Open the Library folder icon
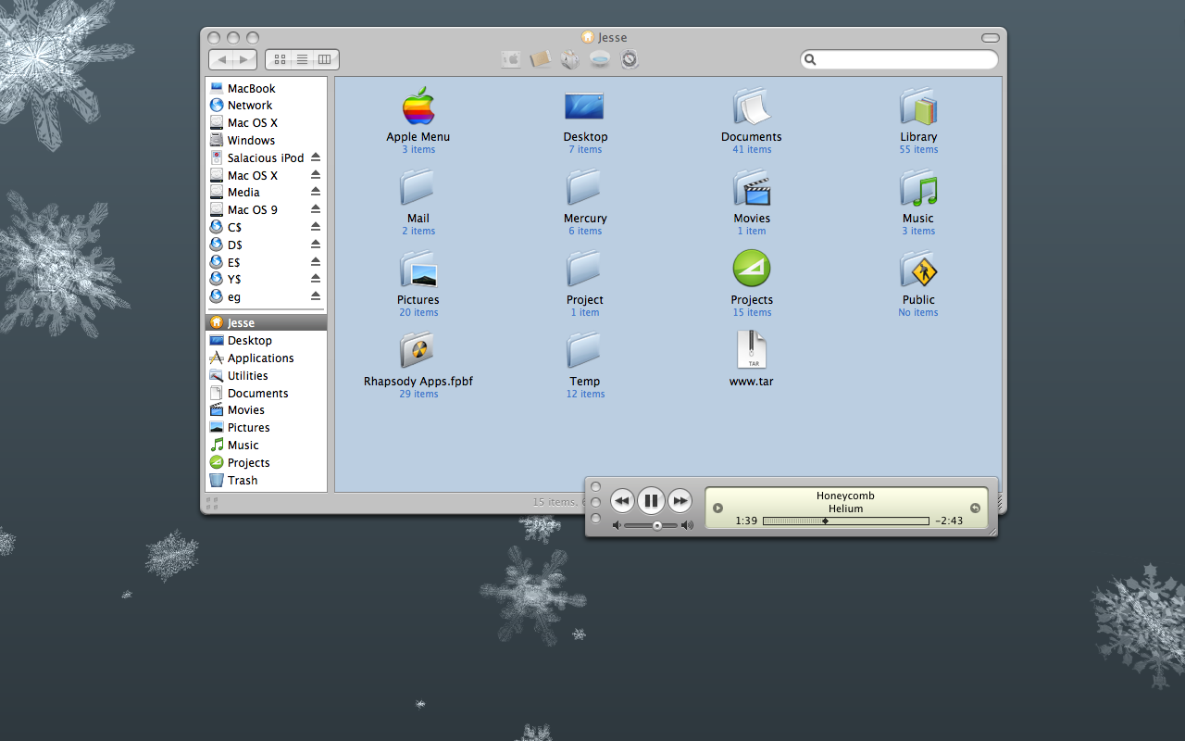1185x741 pixels. tap(918, 107)
